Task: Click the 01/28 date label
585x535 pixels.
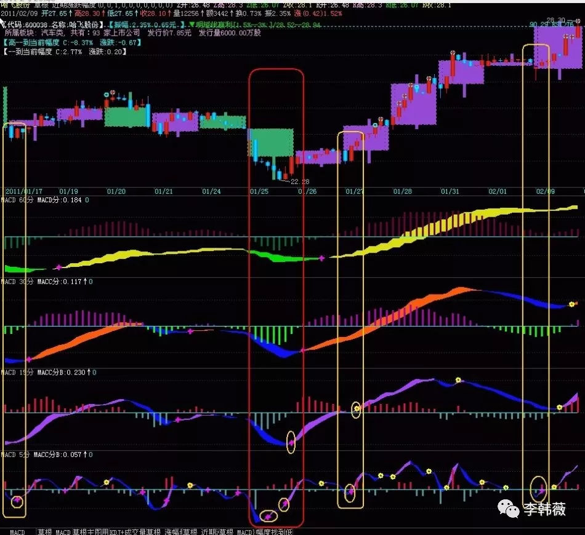Action: click(402, 191)
